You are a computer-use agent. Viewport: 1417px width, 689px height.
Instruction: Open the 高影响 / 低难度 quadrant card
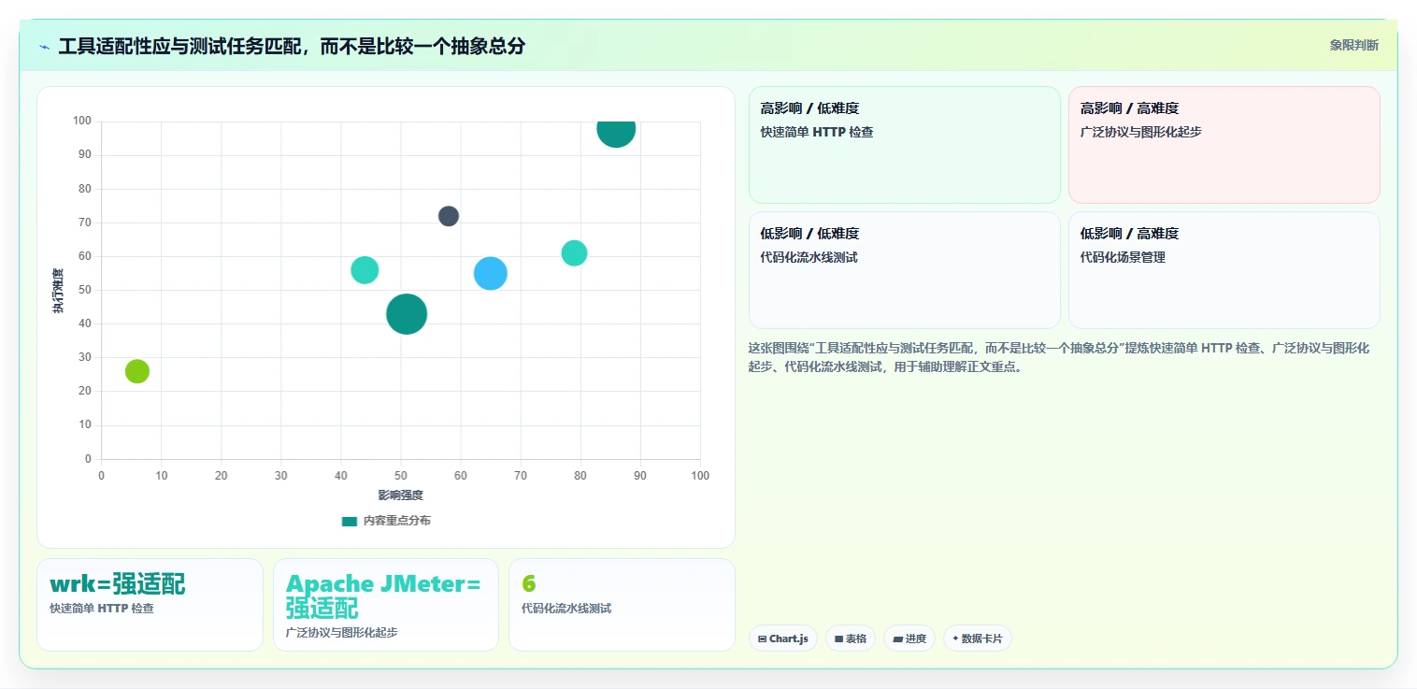(904, 145)
